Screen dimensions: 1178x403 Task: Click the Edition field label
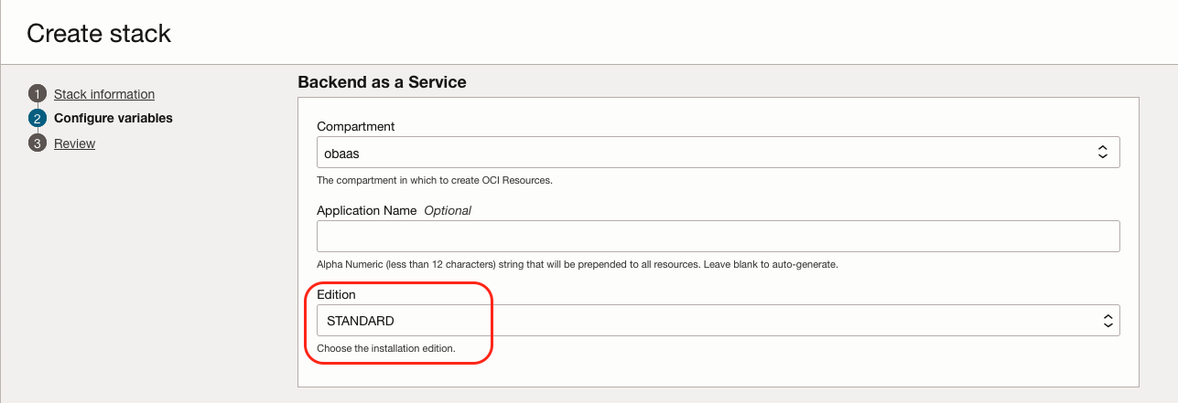pyautogui.click(x=336, y=294)
